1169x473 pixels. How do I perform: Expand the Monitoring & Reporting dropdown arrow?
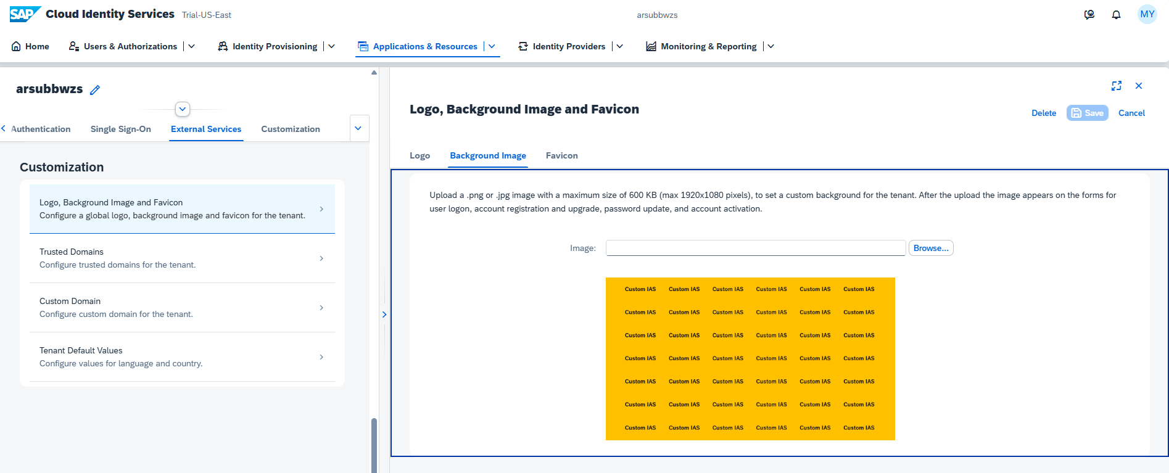click(x=771, y=46)
